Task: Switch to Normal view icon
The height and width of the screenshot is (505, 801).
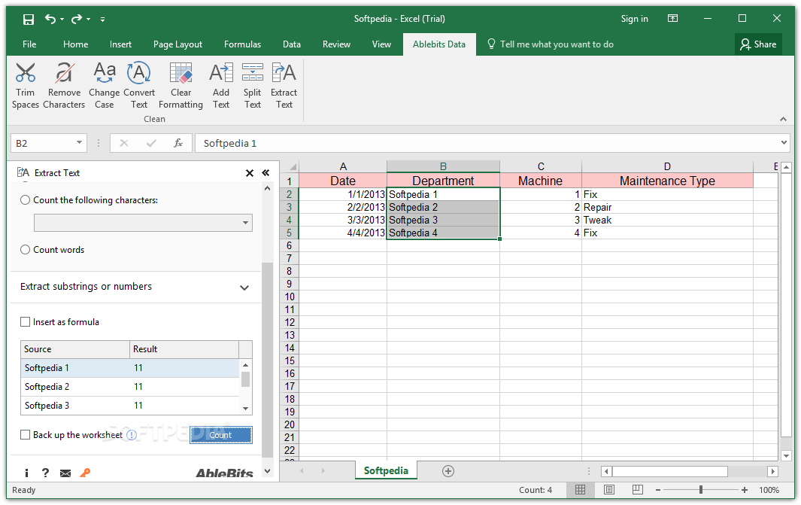Action: coord(581,490)
